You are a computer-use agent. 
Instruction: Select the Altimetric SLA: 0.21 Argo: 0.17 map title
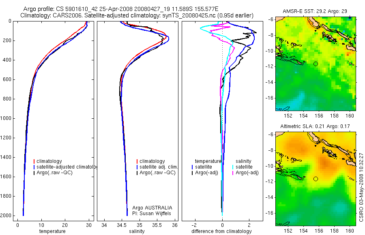coord(315,126)
